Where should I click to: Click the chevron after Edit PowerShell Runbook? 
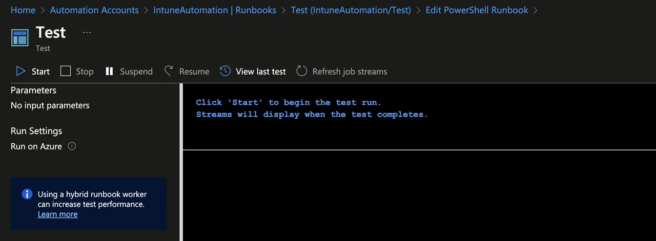coord(536,10)
